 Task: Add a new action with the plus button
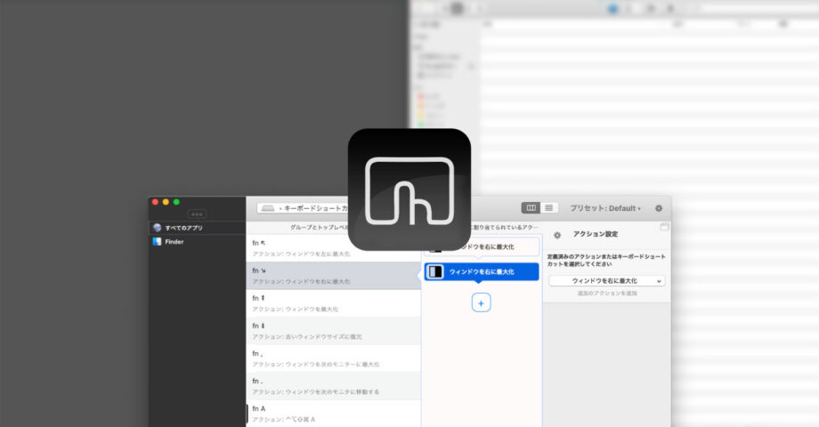481,302
